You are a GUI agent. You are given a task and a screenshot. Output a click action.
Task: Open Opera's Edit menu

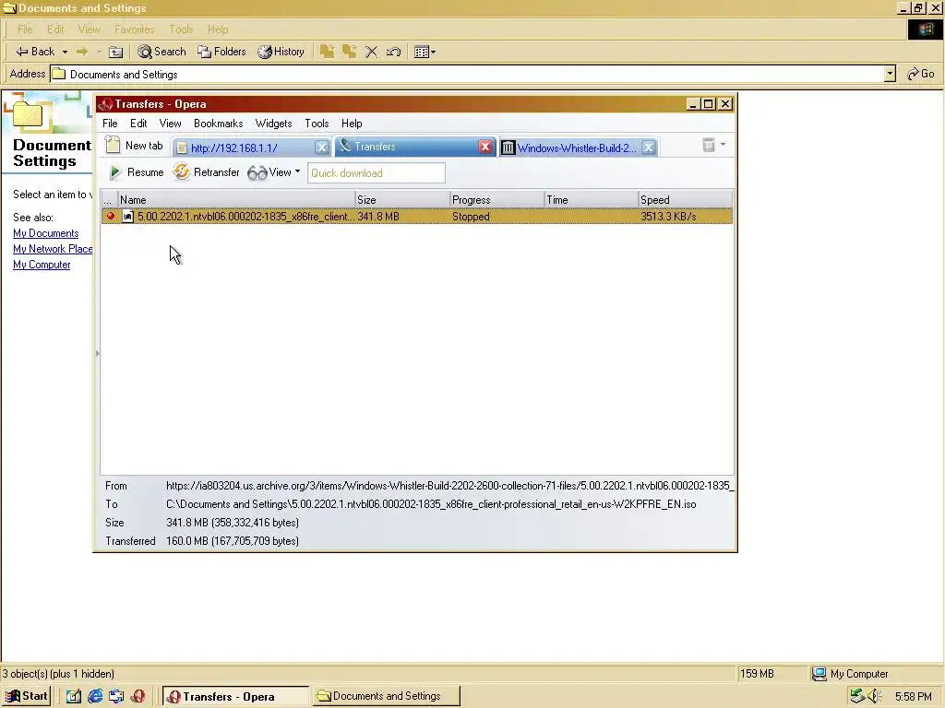(138, 124)
